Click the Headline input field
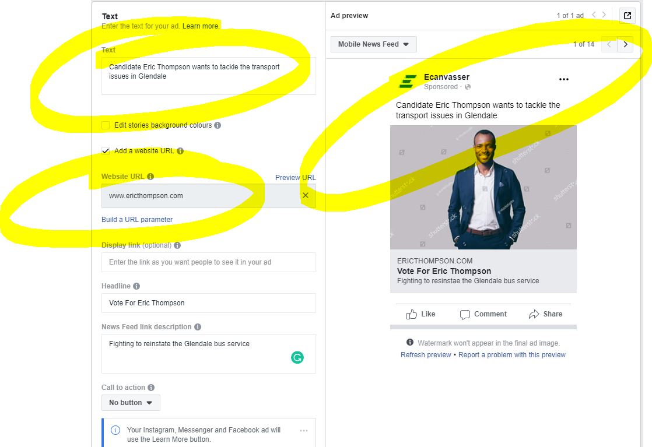Viewport: 652px width, 447px height. pos(208,303)
